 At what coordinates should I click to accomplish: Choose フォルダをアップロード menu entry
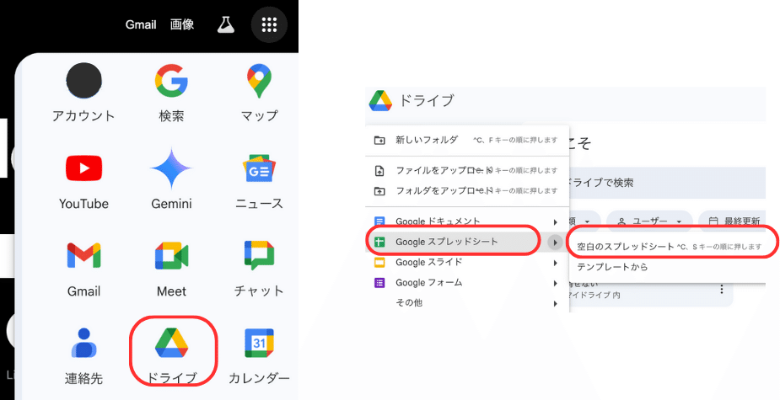tap(467, 190)
